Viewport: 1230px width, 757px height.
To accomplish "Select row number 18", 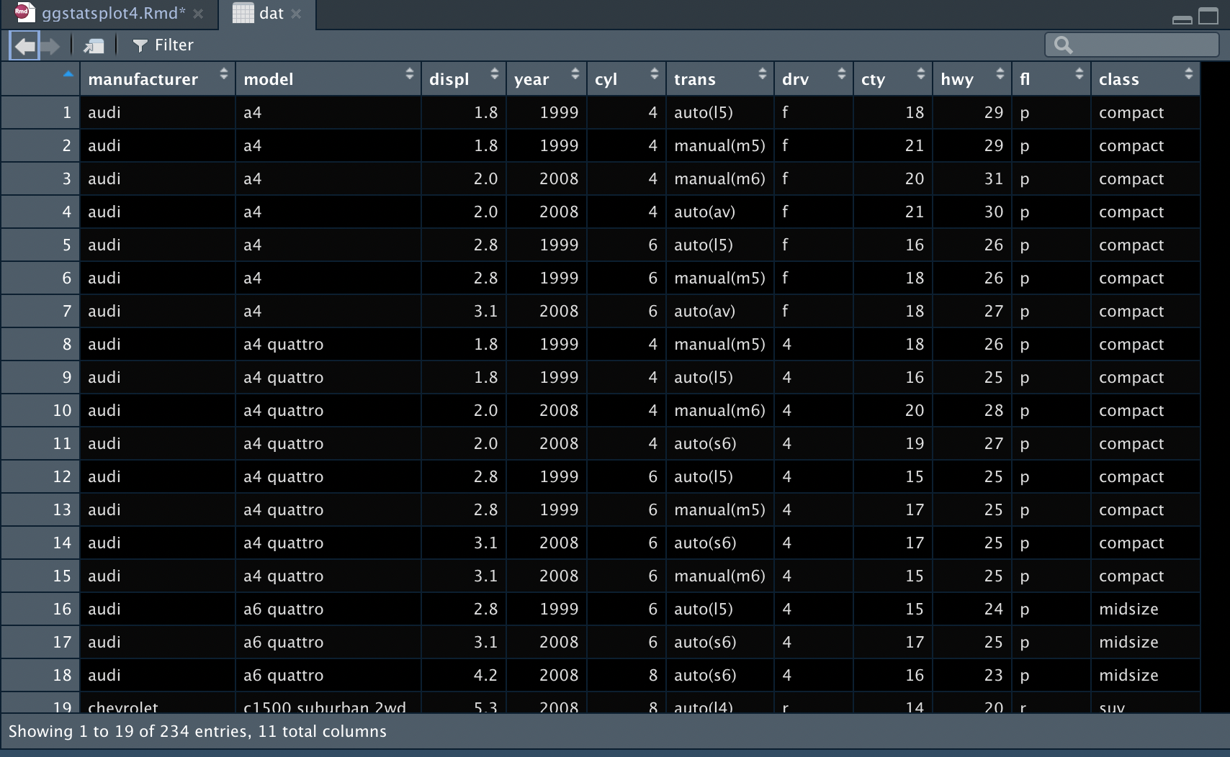I will pos(62,675).
